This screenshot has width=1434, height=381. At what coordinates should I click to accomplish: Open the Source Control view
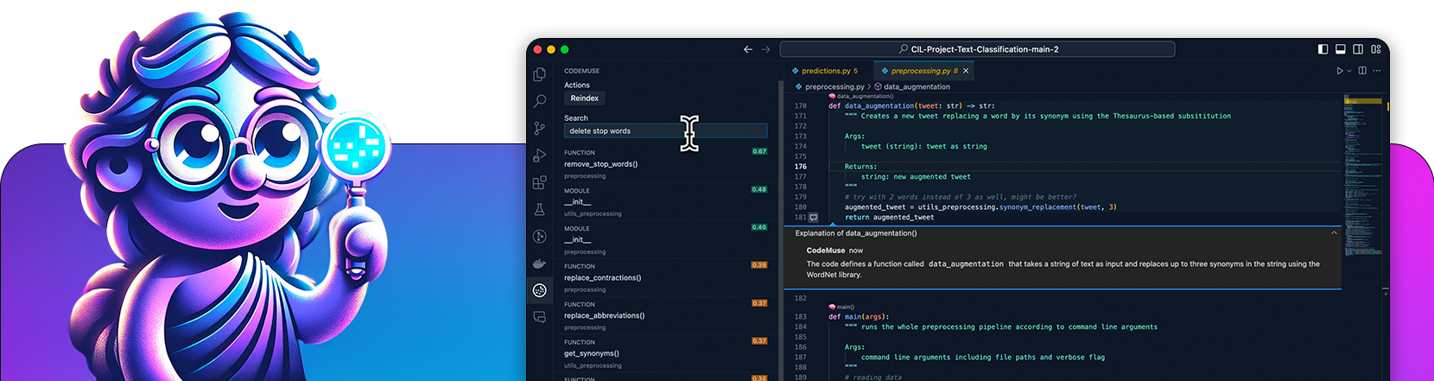(x=540, y=129)
